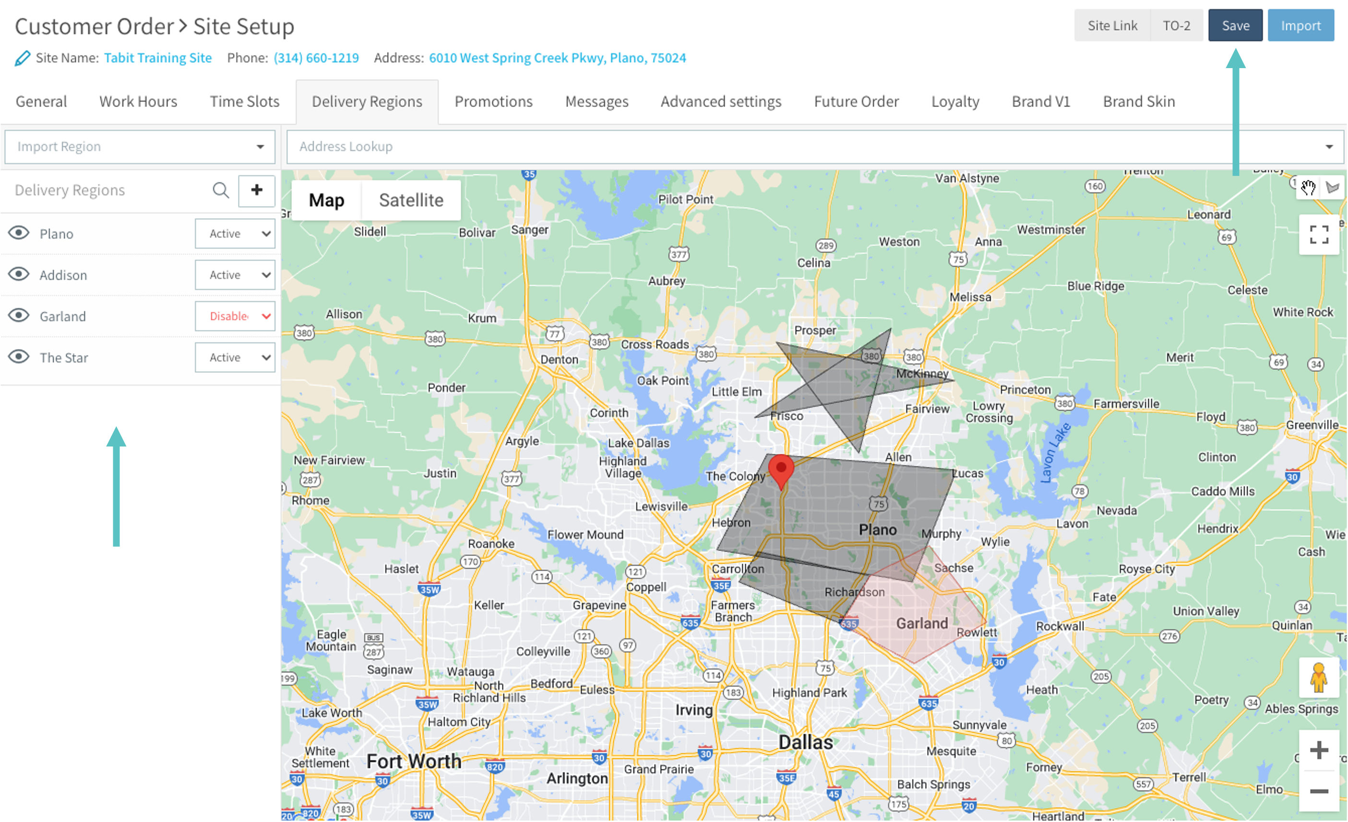Click the search magnifier in Delivery Regions
The width and height of the screenshot is (1348, 822).
(220, 190)
